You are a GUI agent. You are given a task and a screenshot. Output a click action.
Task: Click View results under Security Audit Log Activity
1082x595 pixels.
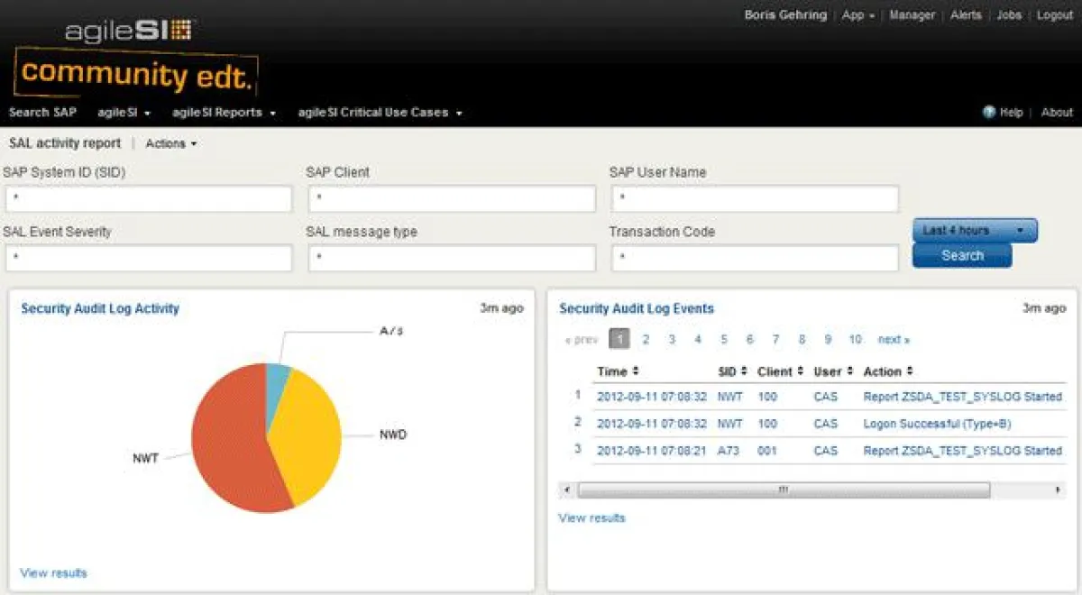[x=52, y=572]
